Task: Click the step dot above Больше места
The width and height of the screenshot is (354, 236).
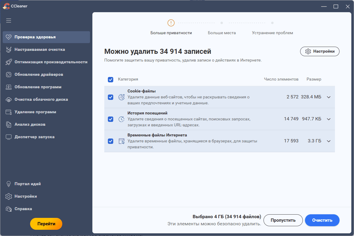Action: click(222, 23)
